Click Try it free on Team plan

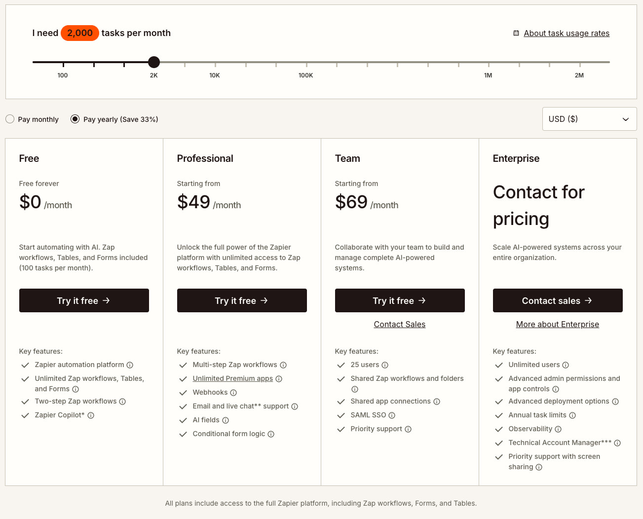pyautogui.click(x=400, y=300)
